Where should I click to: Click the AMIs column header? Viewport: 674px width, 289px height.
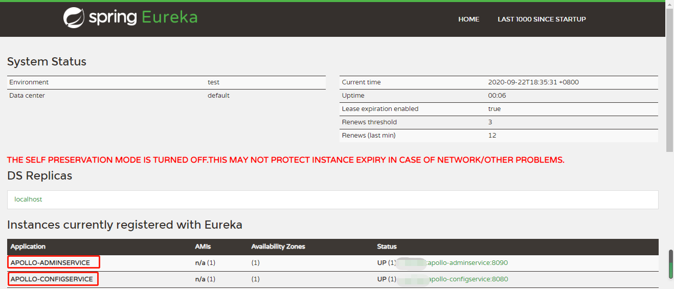click(203, 247)
